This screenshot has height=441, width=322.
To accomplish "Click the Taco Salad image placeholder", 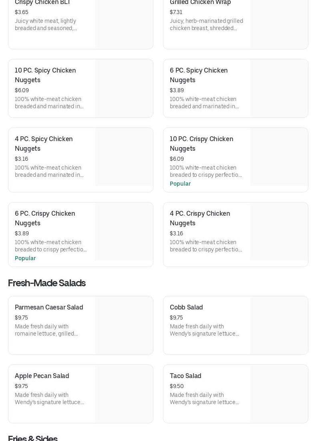I will [x=279, y=394].
